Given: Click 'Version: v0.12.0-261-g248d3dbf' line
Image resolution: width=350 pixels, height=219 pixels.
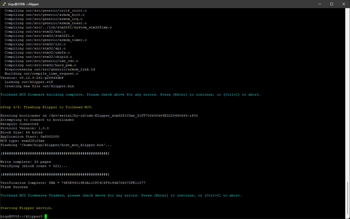Looking at the screenshot, I should point(32,78).
